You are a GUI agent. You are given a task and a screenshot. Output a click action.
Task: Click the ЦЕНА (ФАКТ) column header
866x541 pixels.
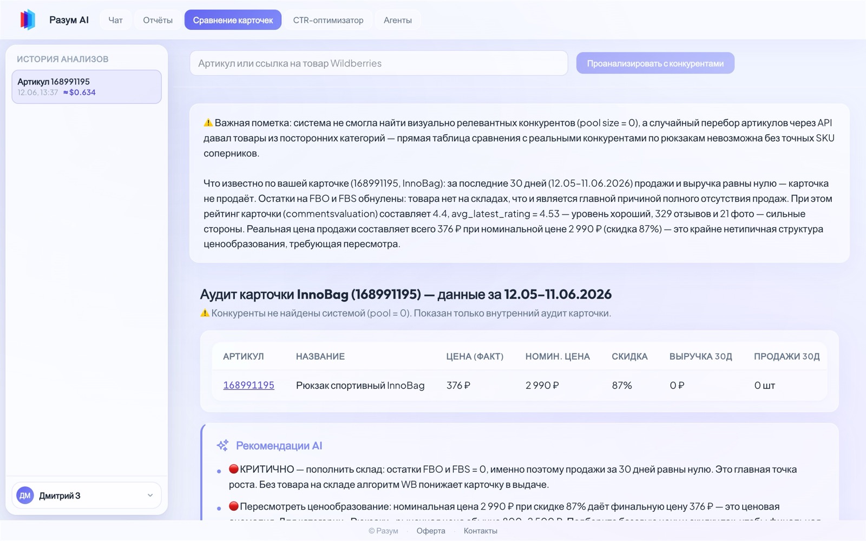click(x=475, y=357)
